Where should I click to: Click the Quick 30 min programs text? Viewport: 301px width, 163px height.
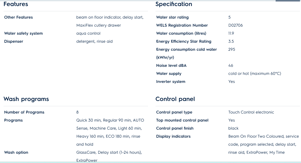point(88,120)
